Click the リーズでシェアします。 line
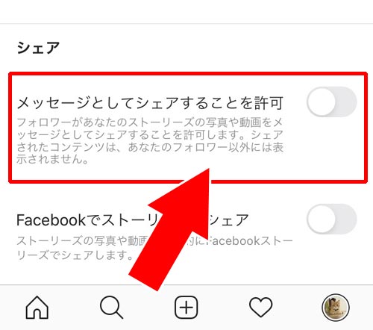Image resolution: width=373 pixels, height=330 pixels. (x=75, y=255)
